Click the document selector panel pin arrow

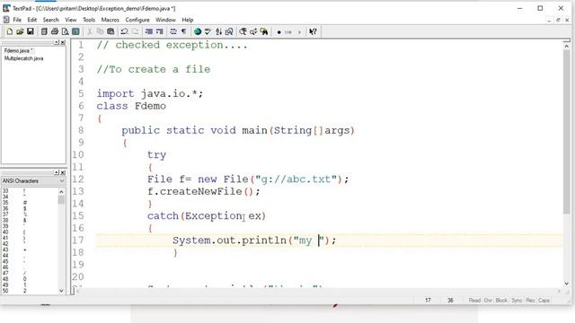point(57,42)
